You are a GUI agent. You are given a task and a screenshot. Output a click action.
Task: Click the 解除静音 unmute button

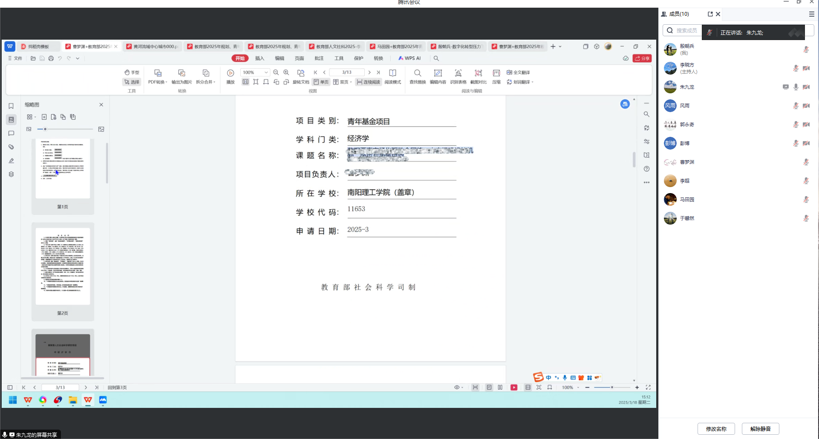tap(760, 429)
